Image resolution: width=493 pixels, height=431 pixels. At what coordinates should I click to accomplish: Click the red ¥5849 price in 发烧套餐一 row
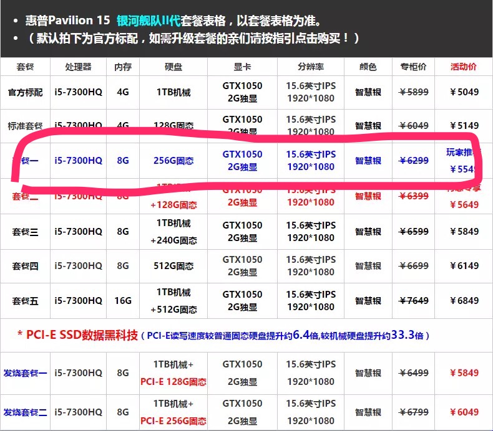tap(464, 373)
